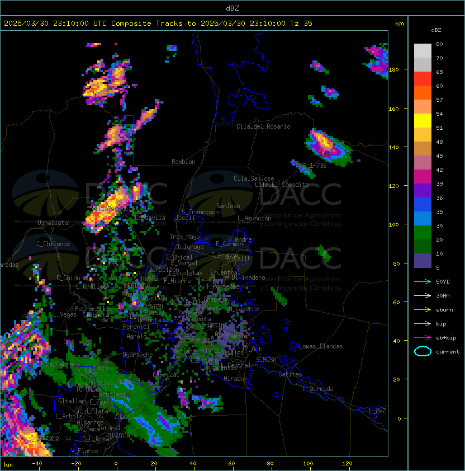Click legend label 'eburn'
Screen dimensions: 465x471
pos(444,310)
